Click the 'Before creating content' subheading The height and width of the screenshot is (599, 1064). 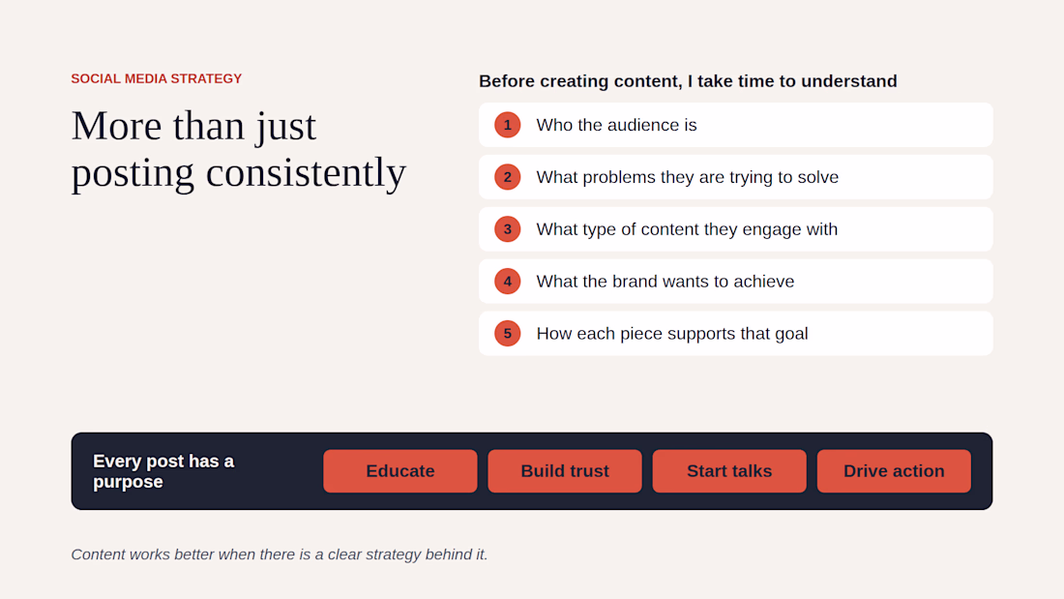(688, 81)
